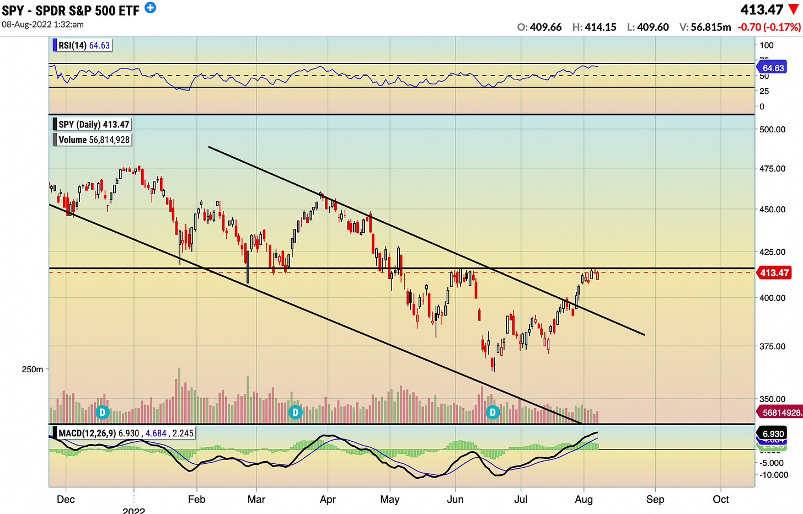Click the red down-arrow beside price 413.47
This screenshot has height=514, width=803.
pos(794,10)
